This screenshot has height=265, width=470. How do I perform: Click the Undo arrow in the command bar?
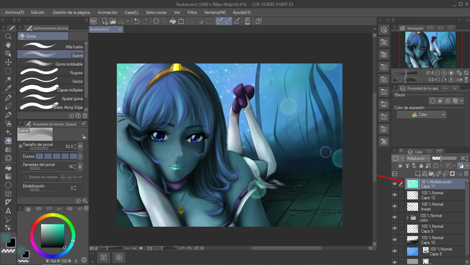tap(137, 21)
